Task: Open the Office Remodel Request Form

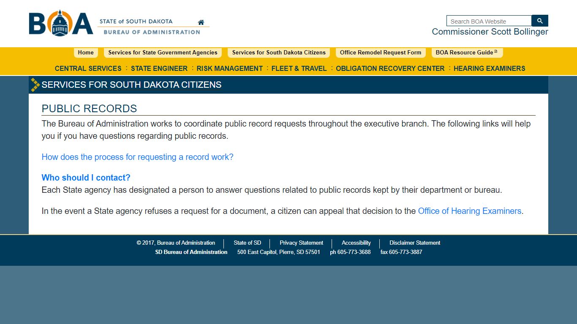Action: point(381,53)
